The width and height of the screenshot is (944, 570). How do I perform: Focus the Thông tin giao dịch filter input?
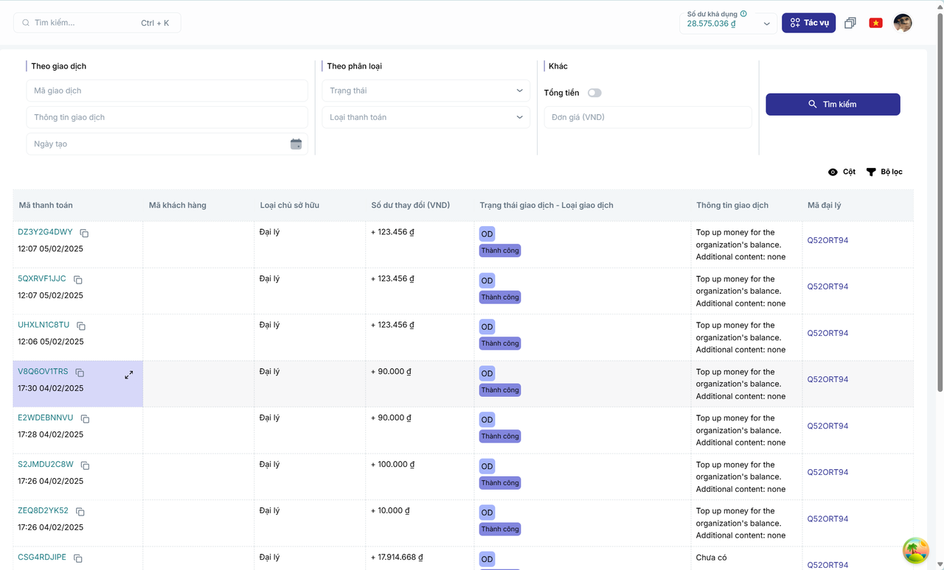[x=167, y=117]
